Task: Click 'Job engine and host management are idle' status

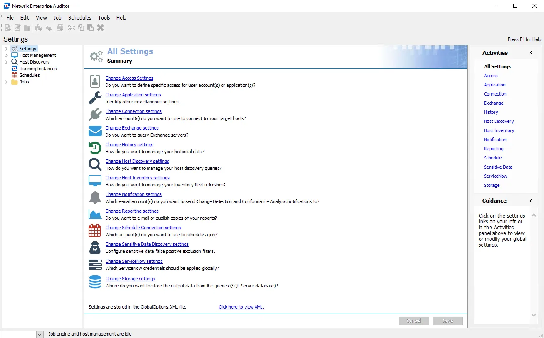Action: [90, 334]
